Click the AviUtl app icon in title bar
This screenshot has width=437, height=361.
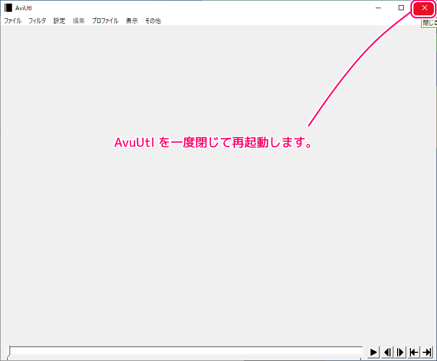tap(8, 8)
